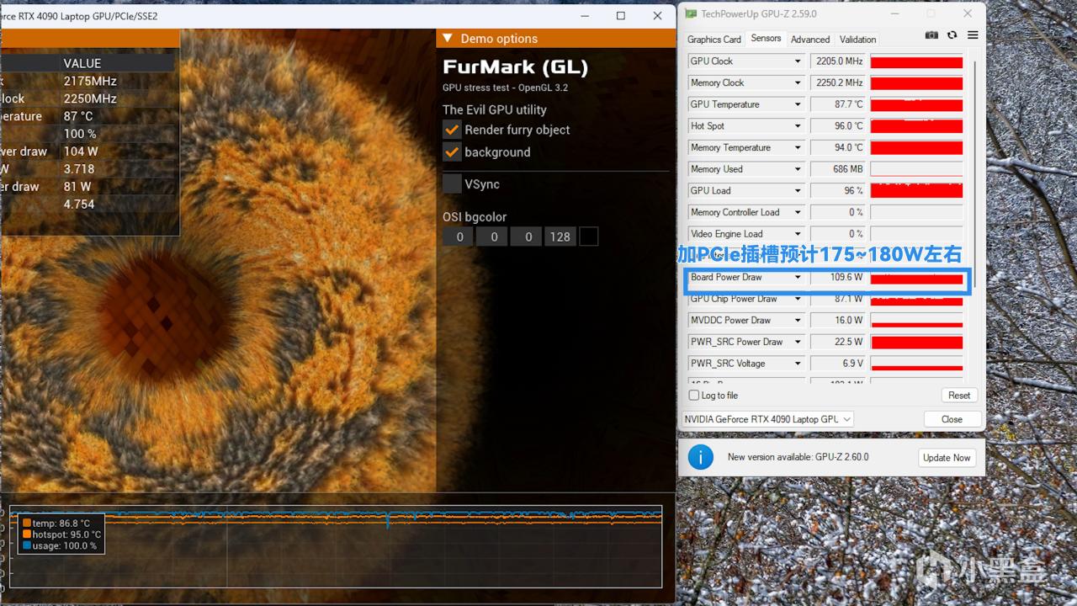This screenshot has width=1077, height=606.
Task: Click the Memory Temperature value 94.0 °C
Action: point(837,147)
